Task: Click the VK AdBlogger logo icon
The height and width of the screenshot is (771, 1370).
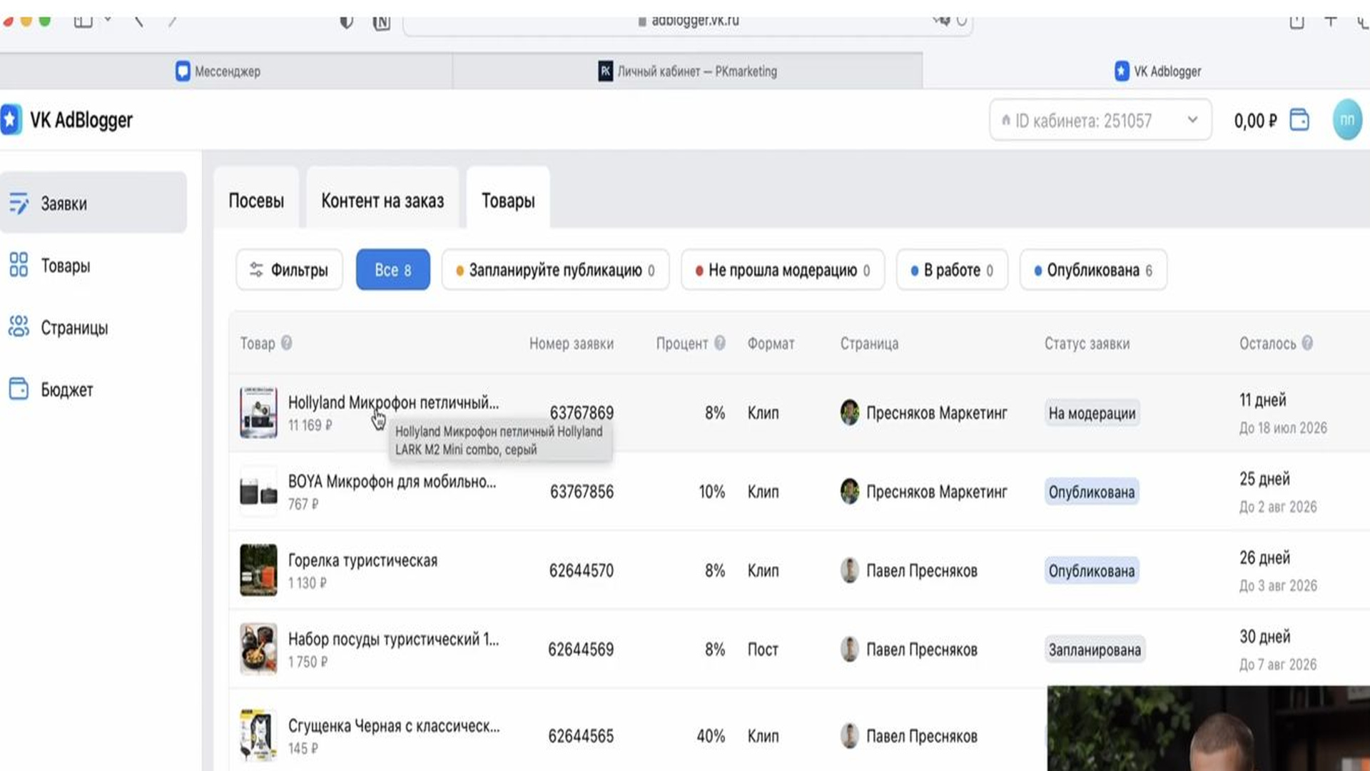Action: 11,120
